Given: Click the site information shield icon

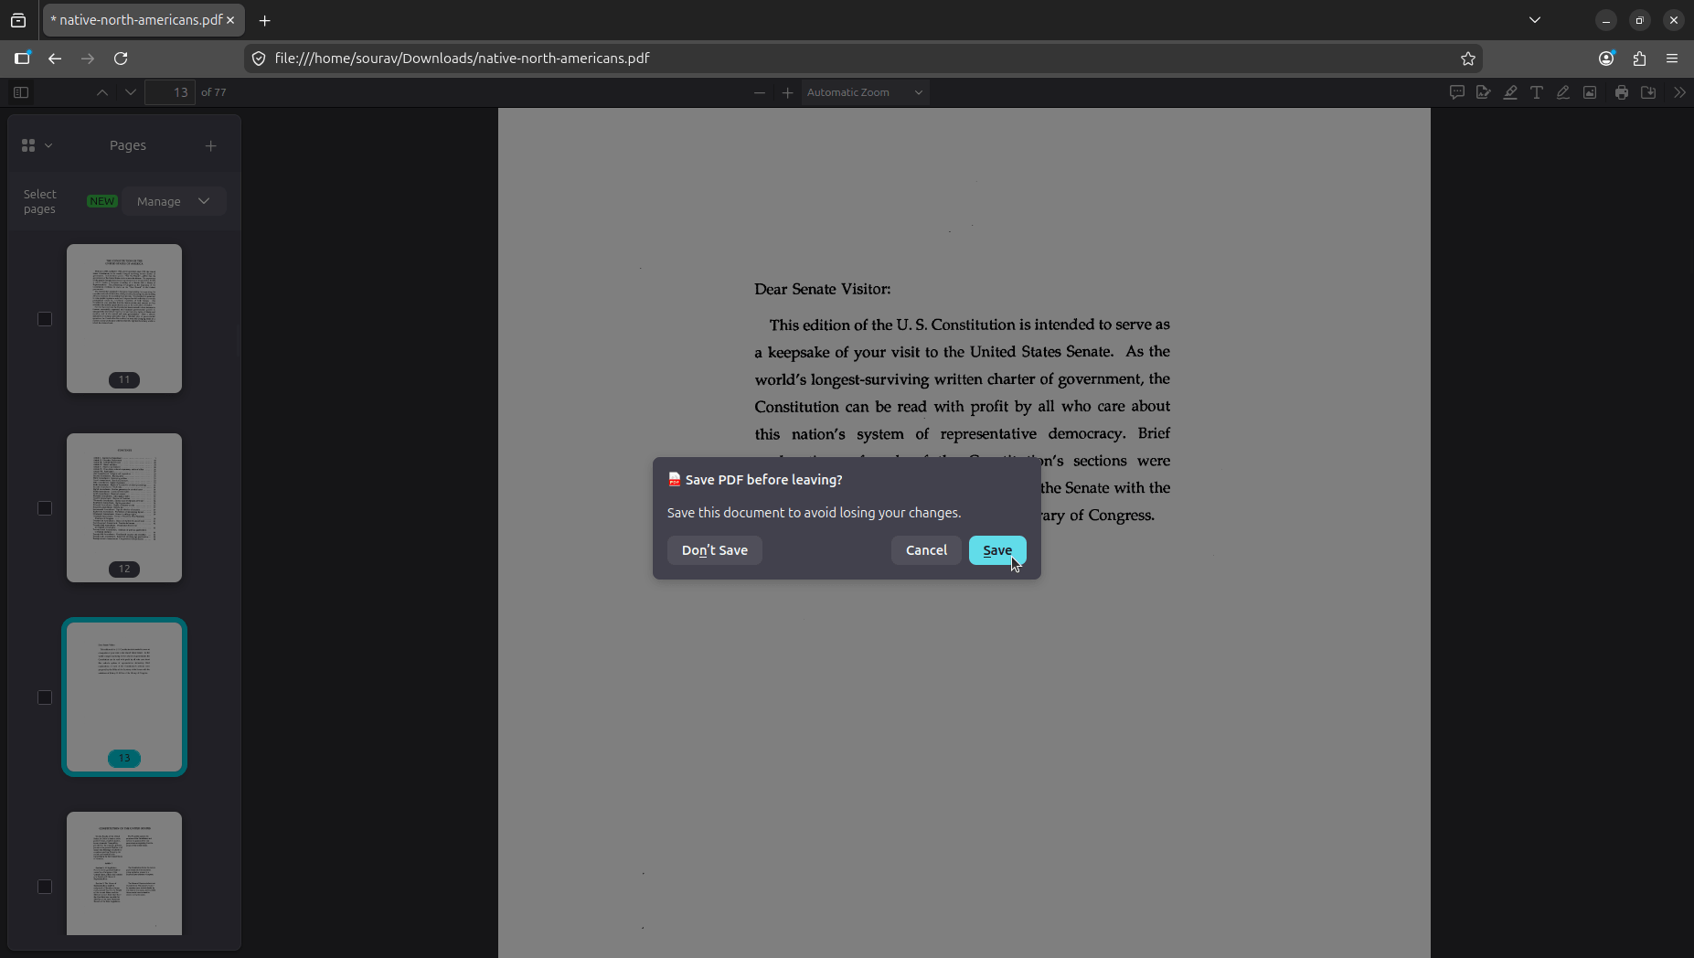Looking at the screenshot, I should point(259,59).
